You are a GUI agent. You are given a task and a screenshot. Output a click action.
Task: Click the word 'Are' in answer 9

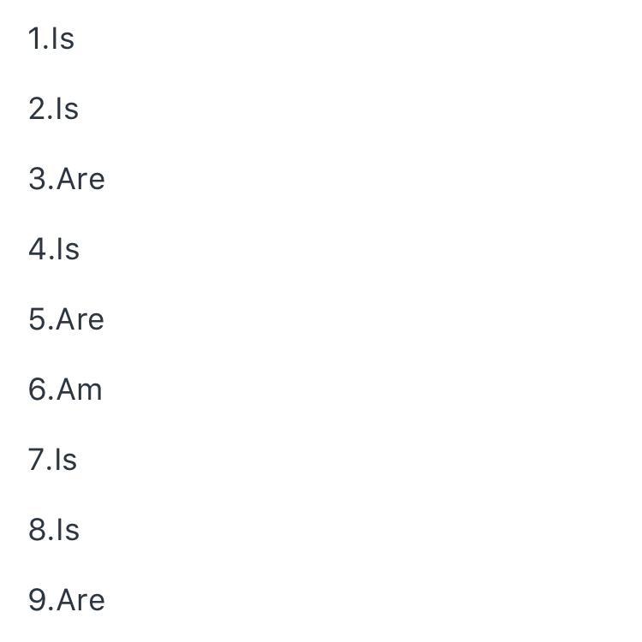(x=81, y=600)
